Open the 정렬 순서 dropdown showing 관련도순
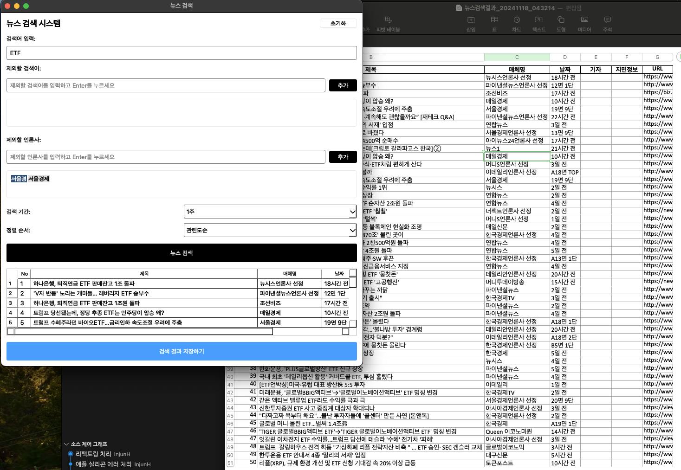Viewport: 681px width, 470px height. click(x=270, y=230)
